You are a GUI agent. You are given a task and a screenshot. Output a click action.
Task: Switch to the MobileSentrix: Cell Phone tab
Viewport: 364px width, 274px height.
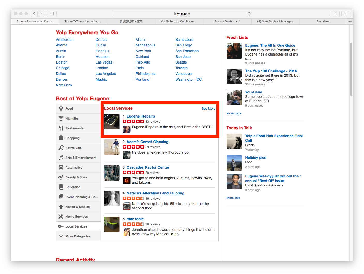(179, 21)
